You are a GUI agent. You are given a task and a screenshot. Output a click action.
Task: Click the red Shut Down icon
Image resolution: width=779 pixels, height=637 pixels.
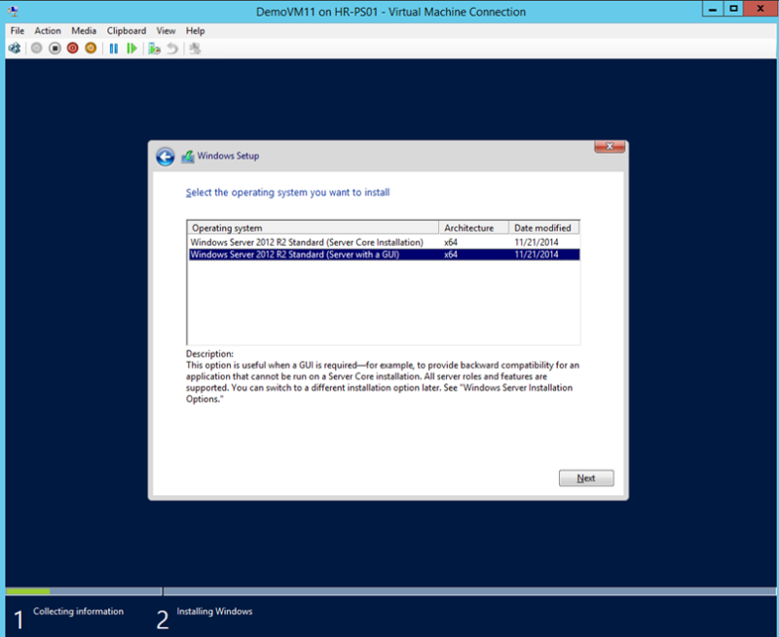coord(72,48)
